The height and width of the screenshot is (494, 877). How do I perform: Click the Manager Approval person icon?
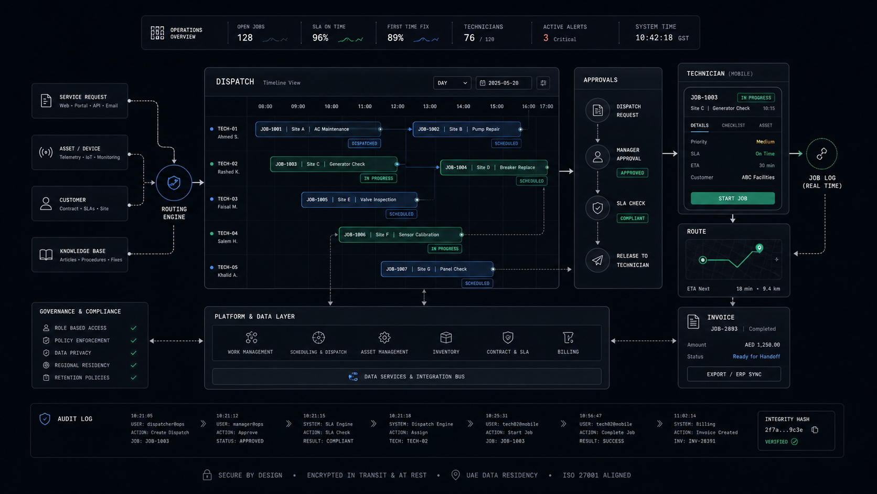click(597, 156)
